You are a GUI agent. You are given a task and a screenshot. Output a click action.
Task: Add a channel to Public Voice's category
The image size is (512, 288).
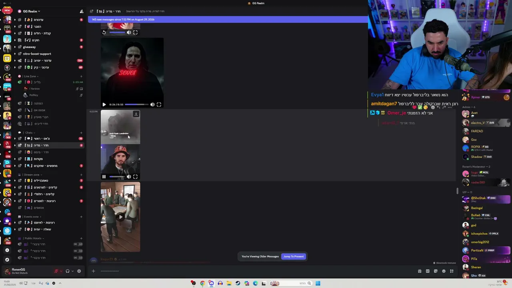pos(81,238)
